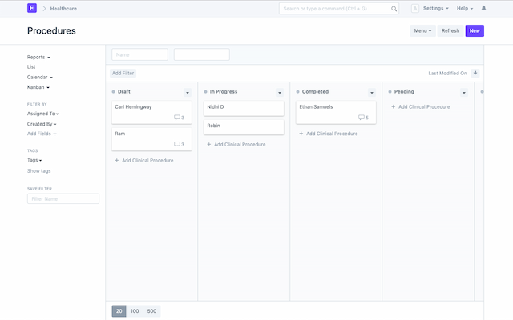The image size is (513, 320).
Task: Click the ERPNext home logo icon
Action: (x=32, y=8)
